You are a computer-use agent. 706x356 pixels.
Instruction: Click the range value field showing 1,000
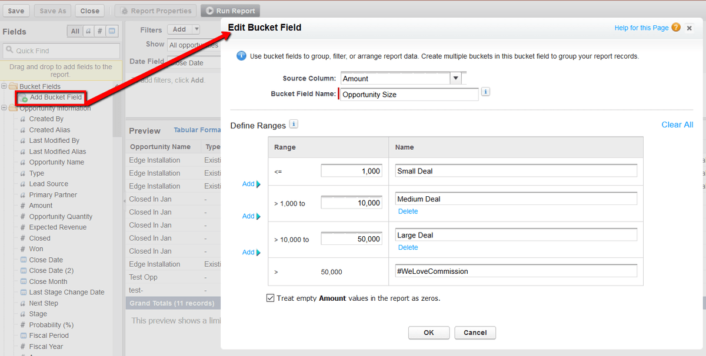[x=352, y=171]
